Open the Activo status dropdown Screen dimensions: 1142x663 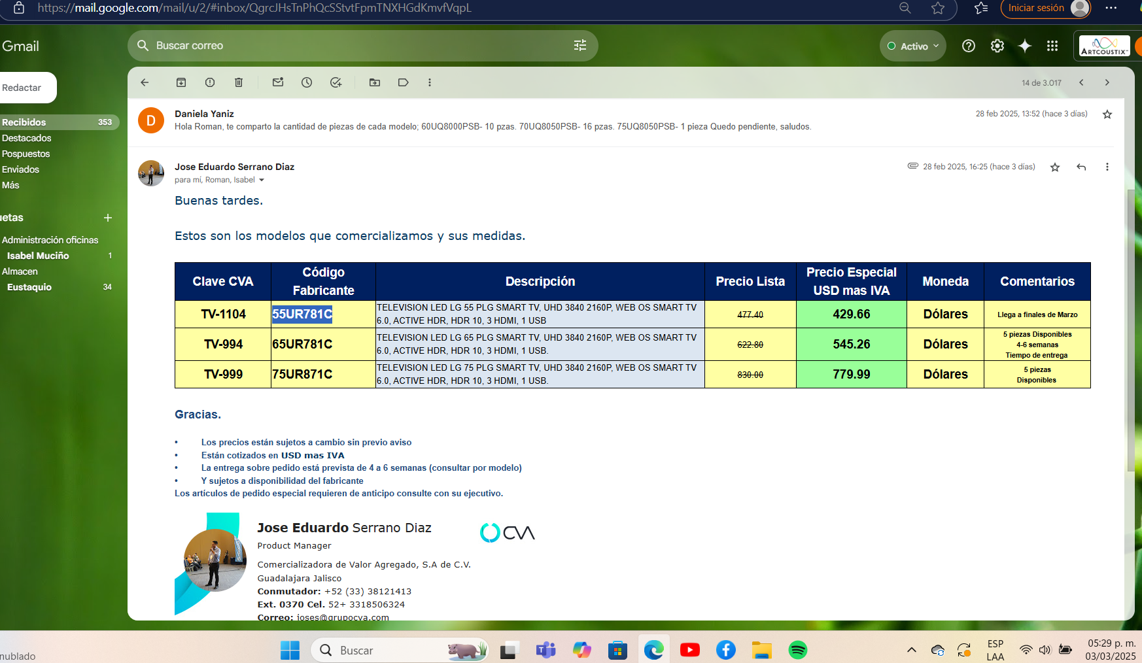coord(913,46)
